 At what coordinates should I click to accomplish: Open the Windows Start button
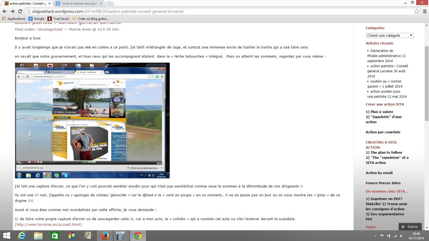coord(6,236)
